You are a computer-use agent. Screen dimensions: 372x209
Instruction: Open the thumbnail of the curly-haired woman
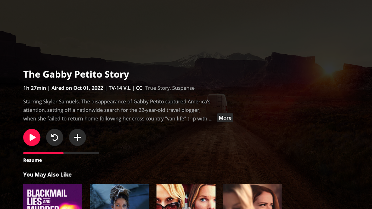(119, 196)
